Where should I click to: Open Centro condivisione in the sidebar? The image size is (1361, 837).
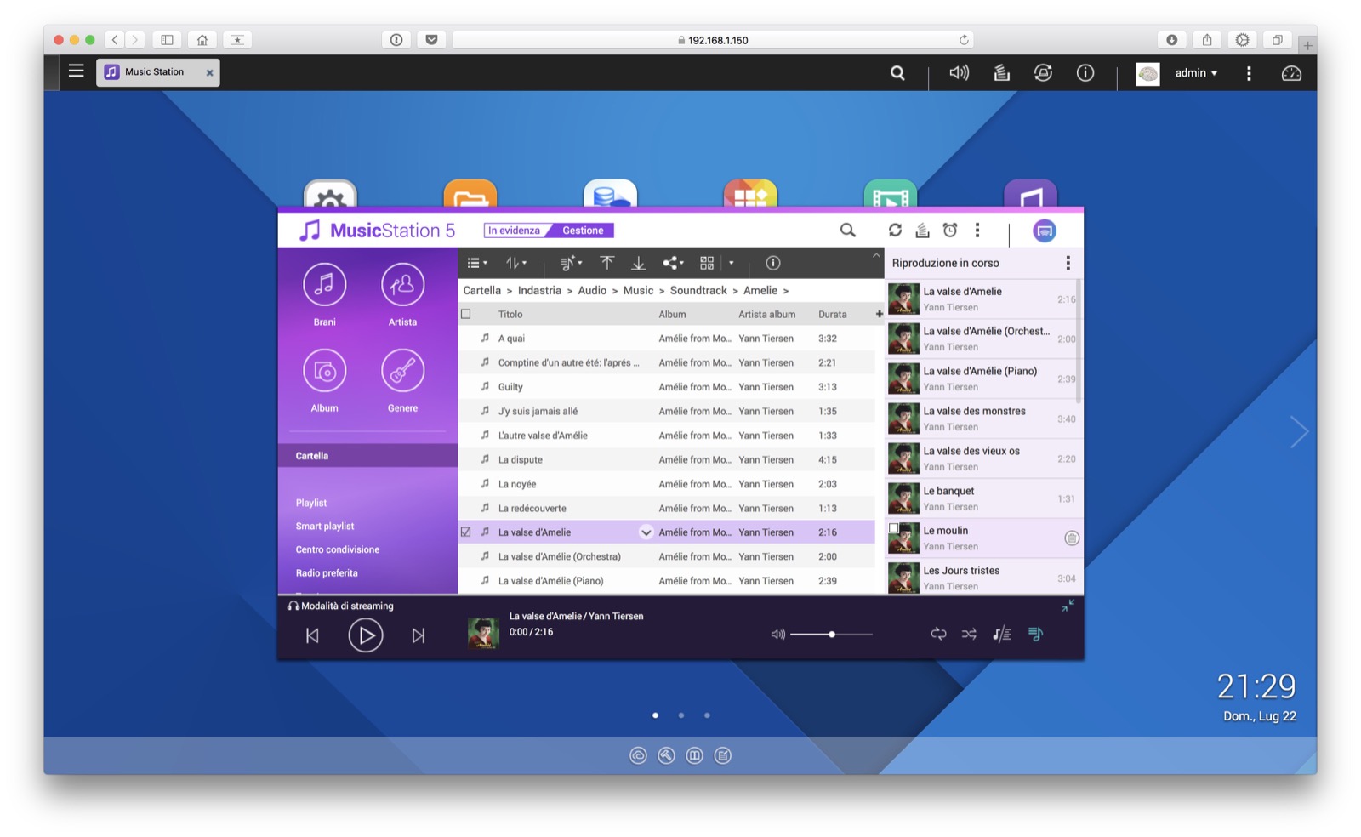[x=338, y=549]
